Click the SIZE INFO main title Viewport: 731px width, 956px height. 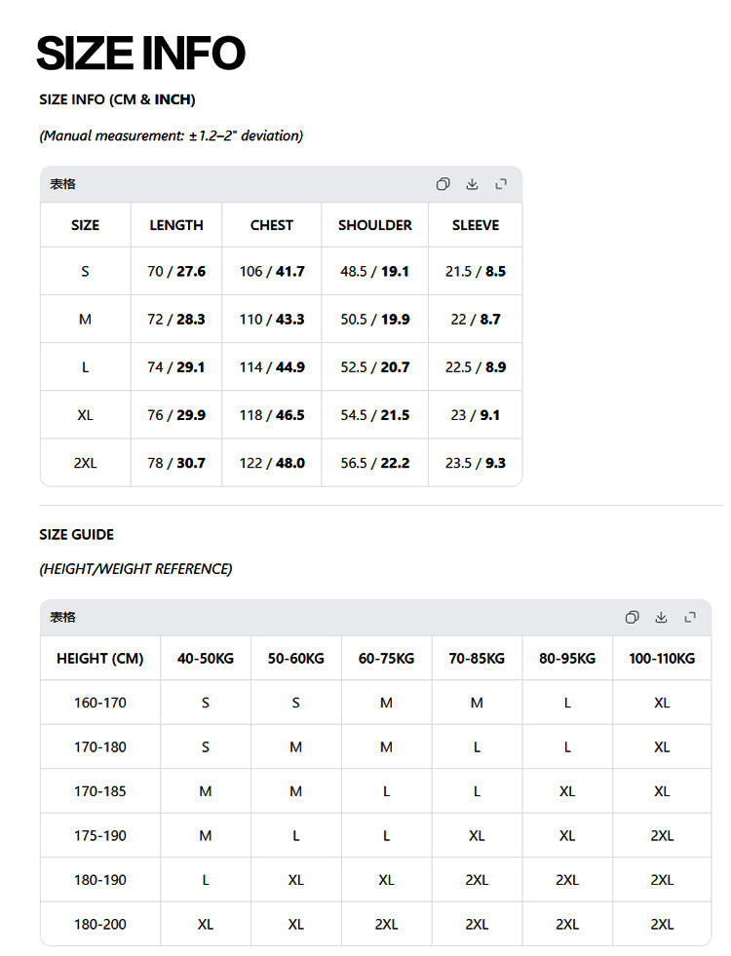click(140, 53)
